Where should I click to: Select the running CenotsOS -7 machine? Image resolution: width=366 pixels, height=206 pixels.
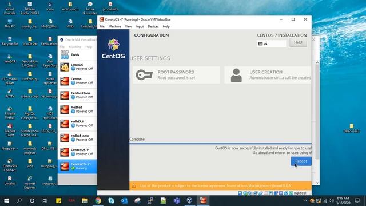[x=77, y=167]
